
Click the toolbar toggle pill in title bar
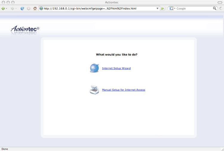pos(220,2)
